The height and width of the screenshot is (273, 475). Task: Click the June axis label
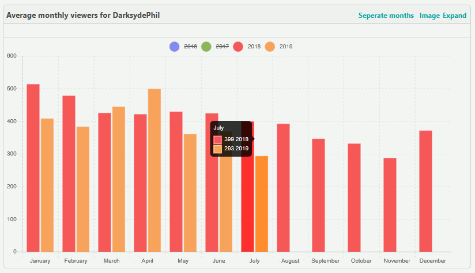(218, 260)
